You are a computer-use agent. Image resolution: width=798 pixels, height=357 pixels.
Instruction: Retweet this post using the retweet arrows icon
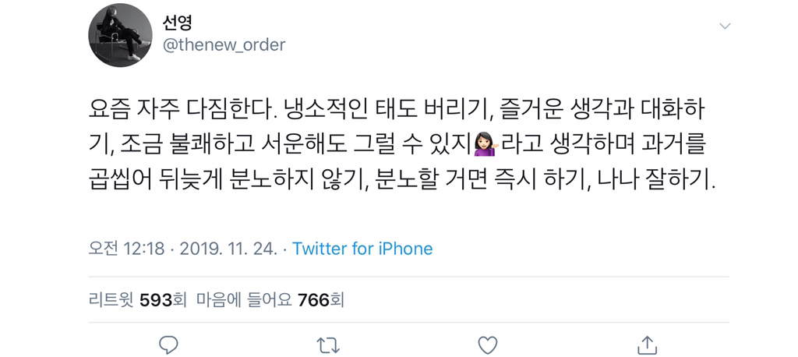click(x=328, y=346)
